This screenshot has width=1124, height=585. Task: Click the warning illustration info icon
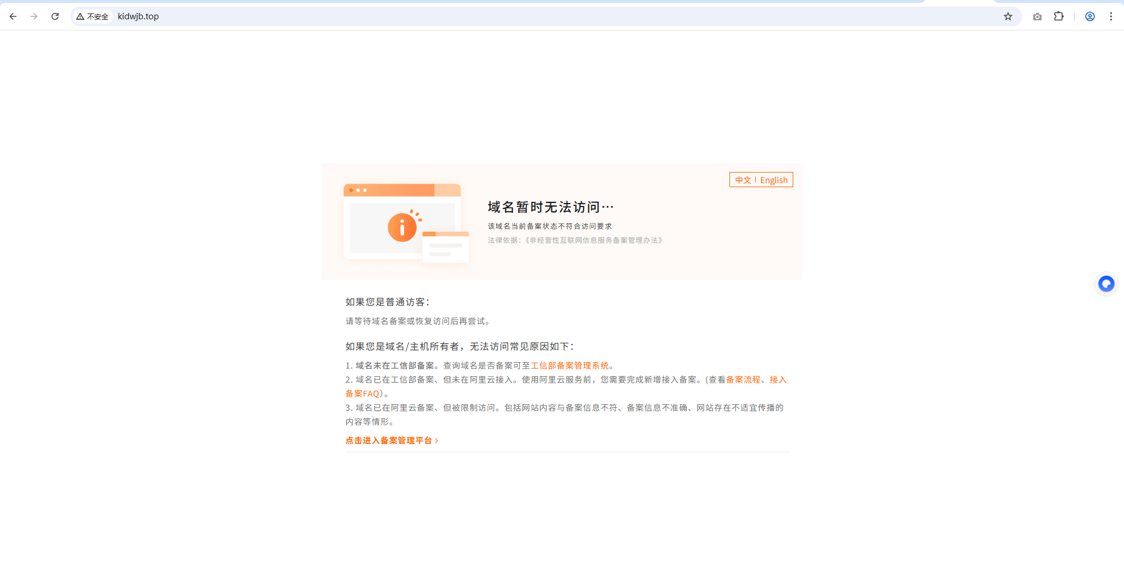click(x=402, y=229)
